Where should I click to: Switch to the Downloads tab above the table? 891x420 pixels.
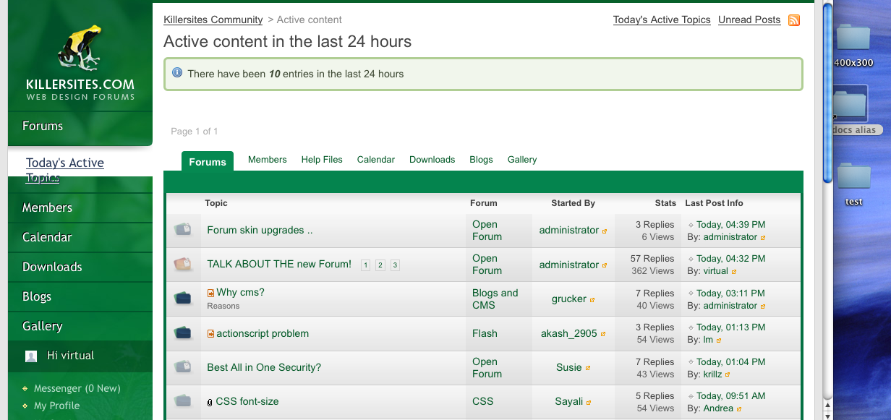(432, 160)
